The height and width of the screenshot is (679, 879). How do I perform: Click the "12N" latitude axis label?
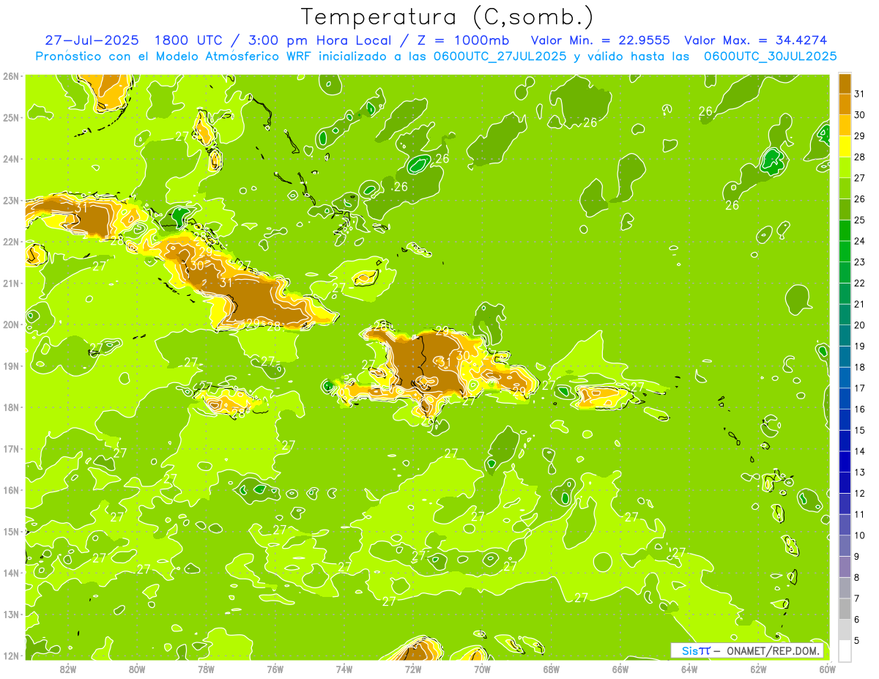click(11, 656)
